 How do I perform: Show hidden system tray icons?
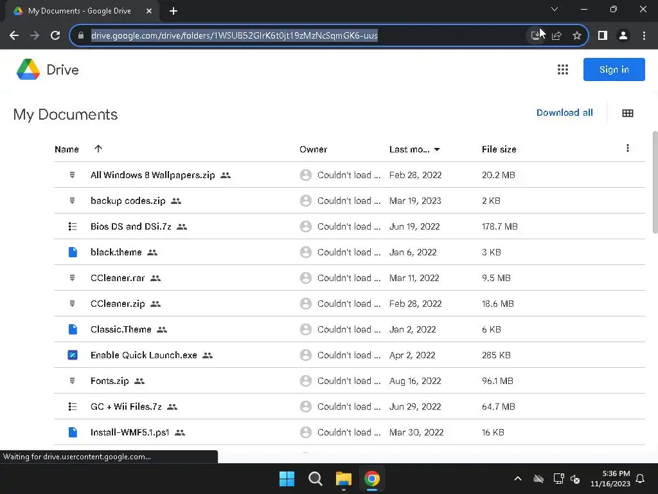tap(518, 479)
